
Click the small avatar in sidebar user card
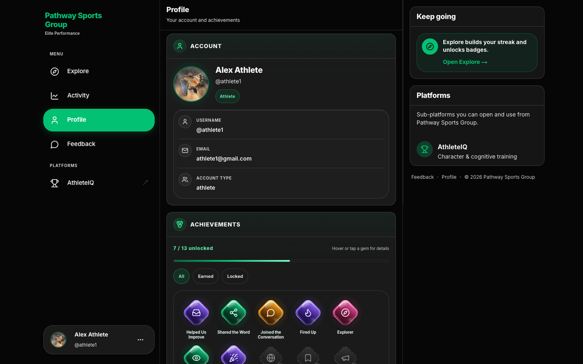pos(58,340)
